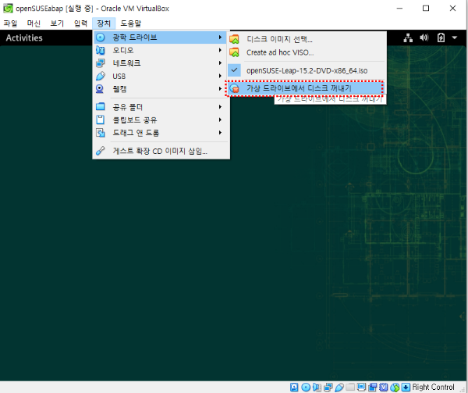Choose 디스크 이미지 선택 option
This screenshot has width=468, height=393.
coord(307,39)
